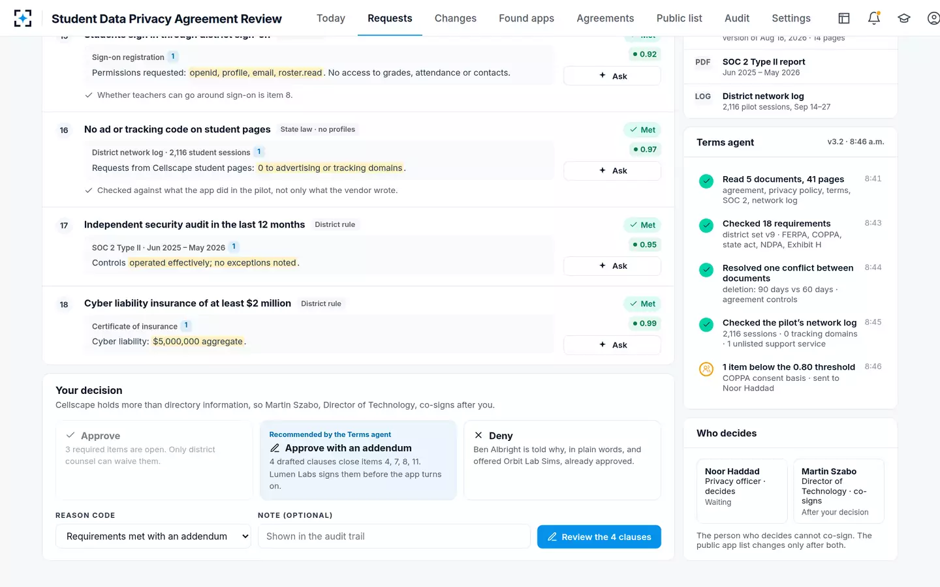Click the LOG icon for District network log
940x587 pixels.
[x=703, y=97]
